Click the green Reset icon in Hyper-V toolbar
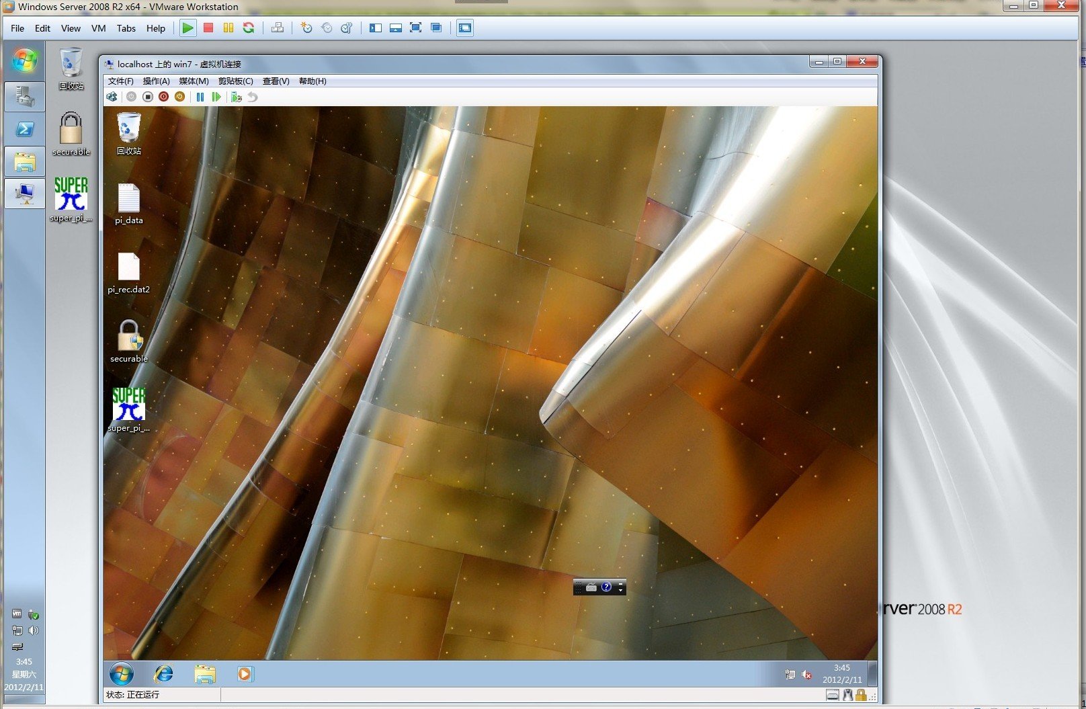Viewport: 1086px width, 709px height. pos(216,97)
